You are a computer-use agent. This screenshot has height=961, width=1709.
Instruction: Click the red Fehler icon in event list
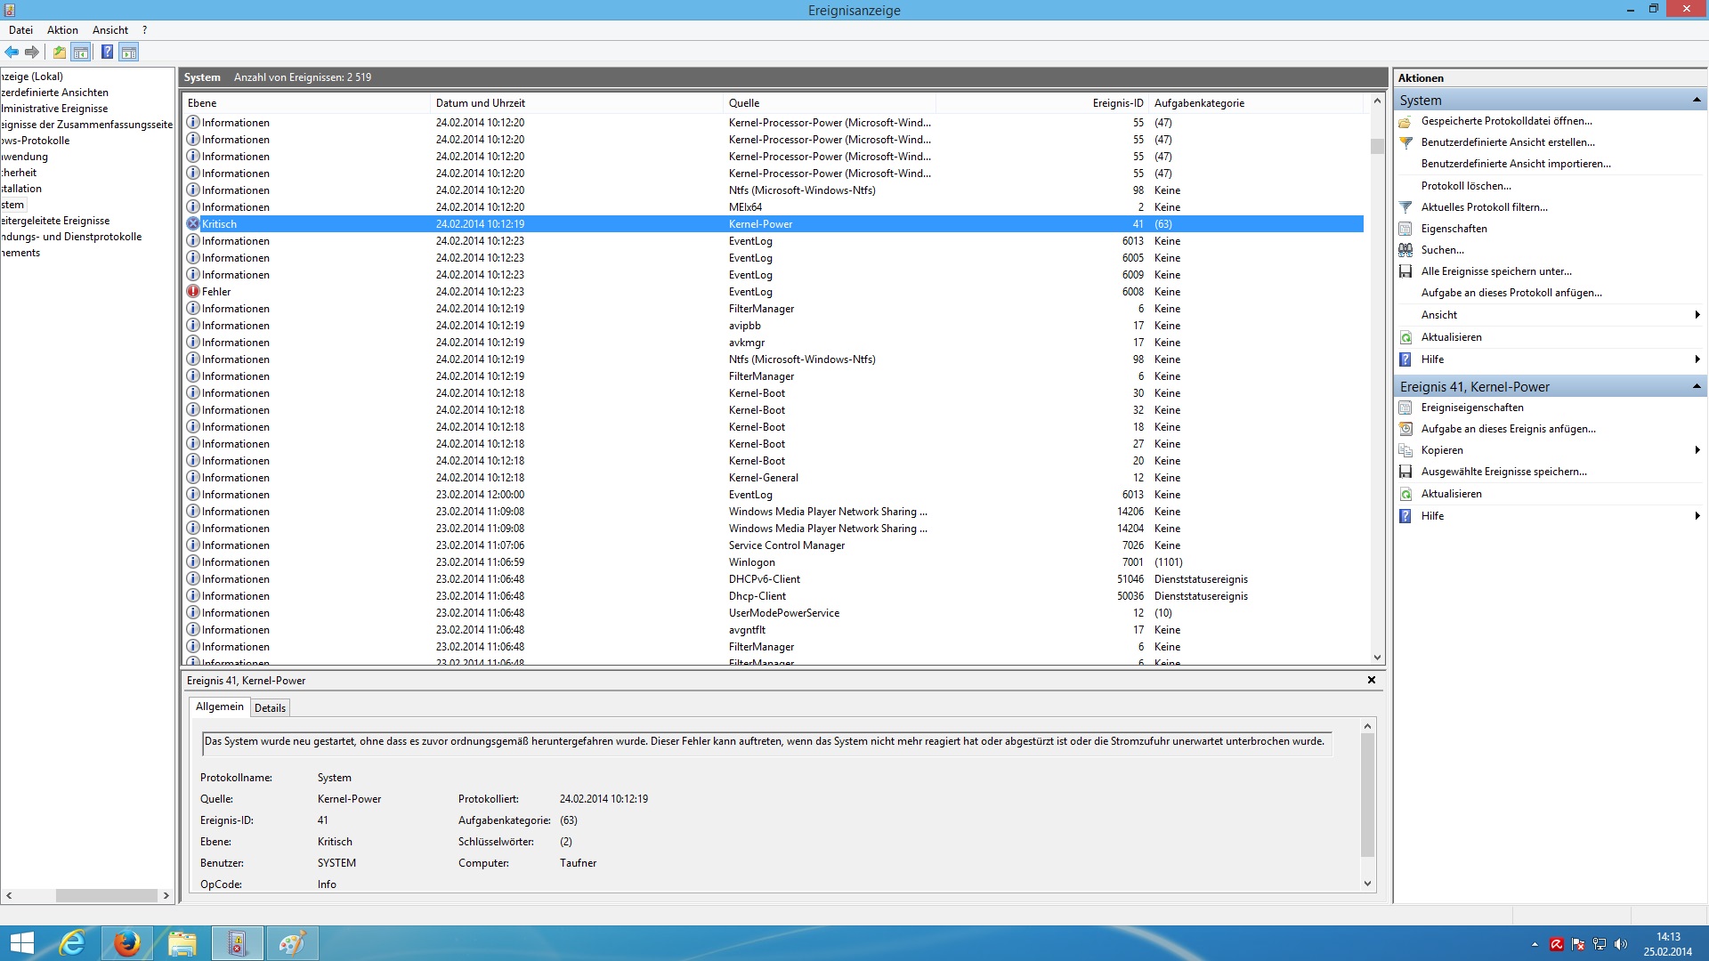(x=193, y=292)
